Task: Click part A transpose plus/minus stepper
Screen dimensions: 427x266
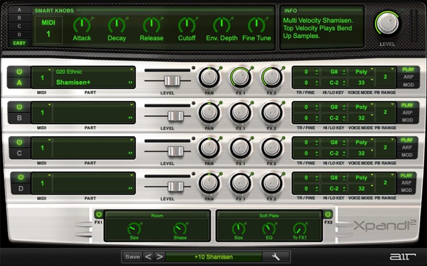Action: point(316,72)
